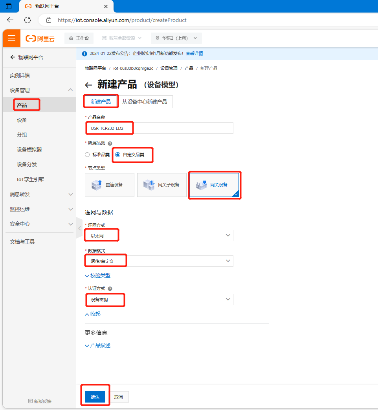Open the tab actions menu icon

coord(9,6)
